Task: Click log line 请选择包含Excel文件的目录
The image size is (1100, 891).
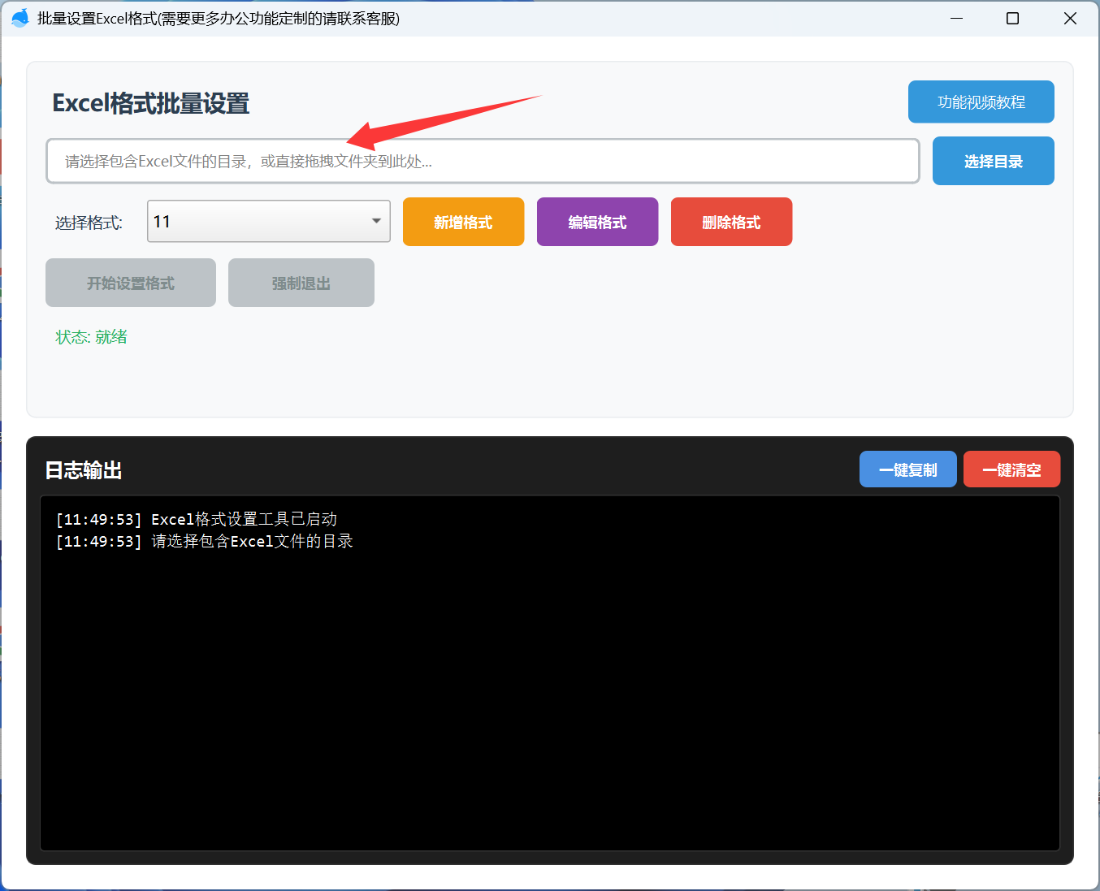Action: click(204, 541)
